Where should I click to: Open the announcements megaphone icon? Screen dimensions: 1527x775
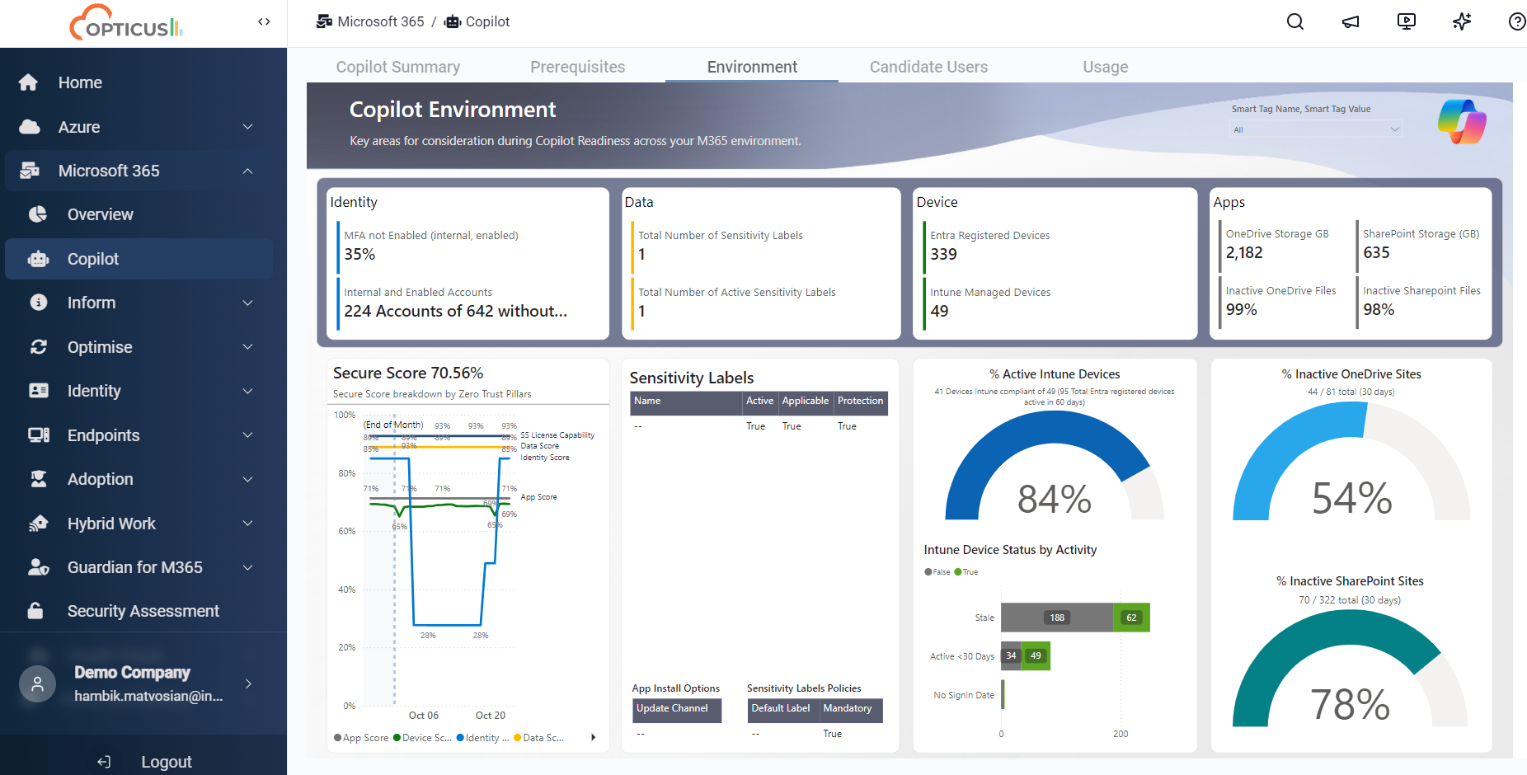1351,22
